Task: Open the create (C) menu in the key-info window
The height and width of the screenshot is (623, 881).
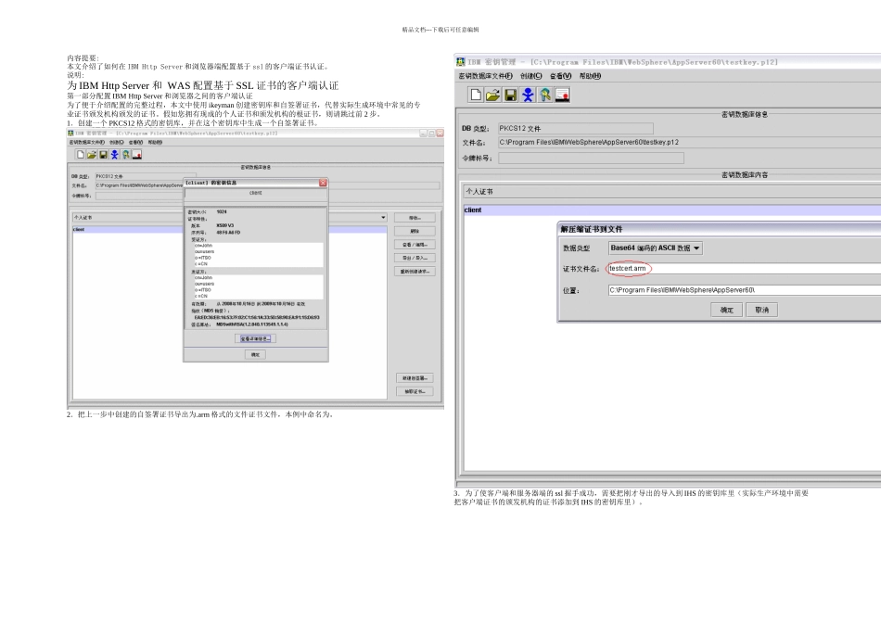Action: point(116,142)
